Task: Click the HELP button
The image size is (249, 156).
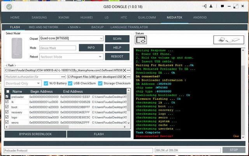Action: click(117, 48)
